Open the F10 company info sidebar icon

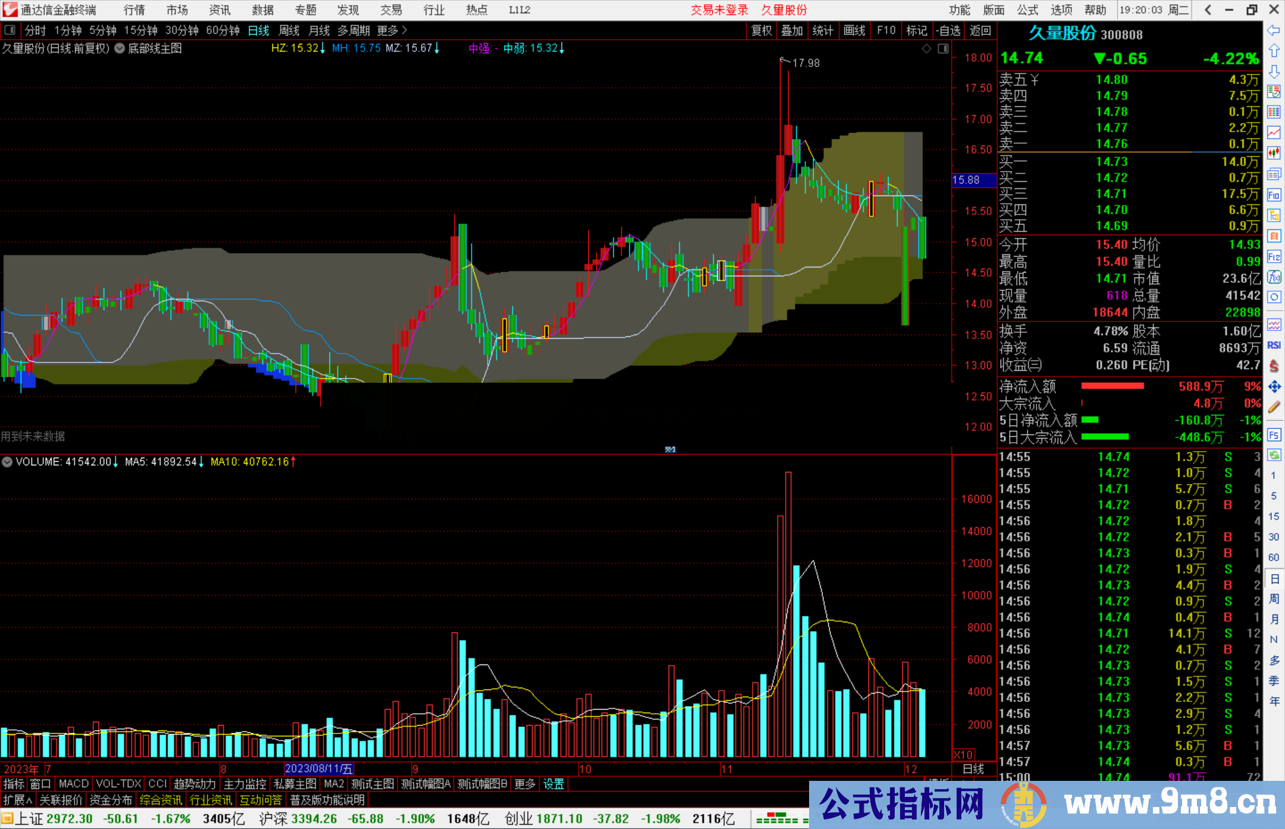point(1274,196)
